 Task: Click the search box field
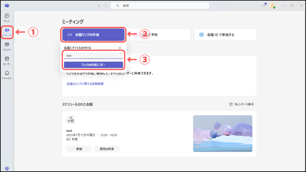(160, 6)
